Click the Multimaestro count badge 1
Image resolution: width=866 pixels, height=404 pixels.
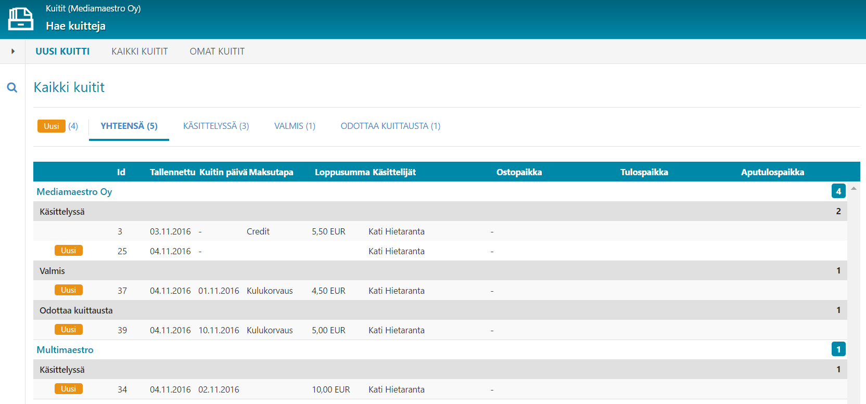(x=838, y=349)
